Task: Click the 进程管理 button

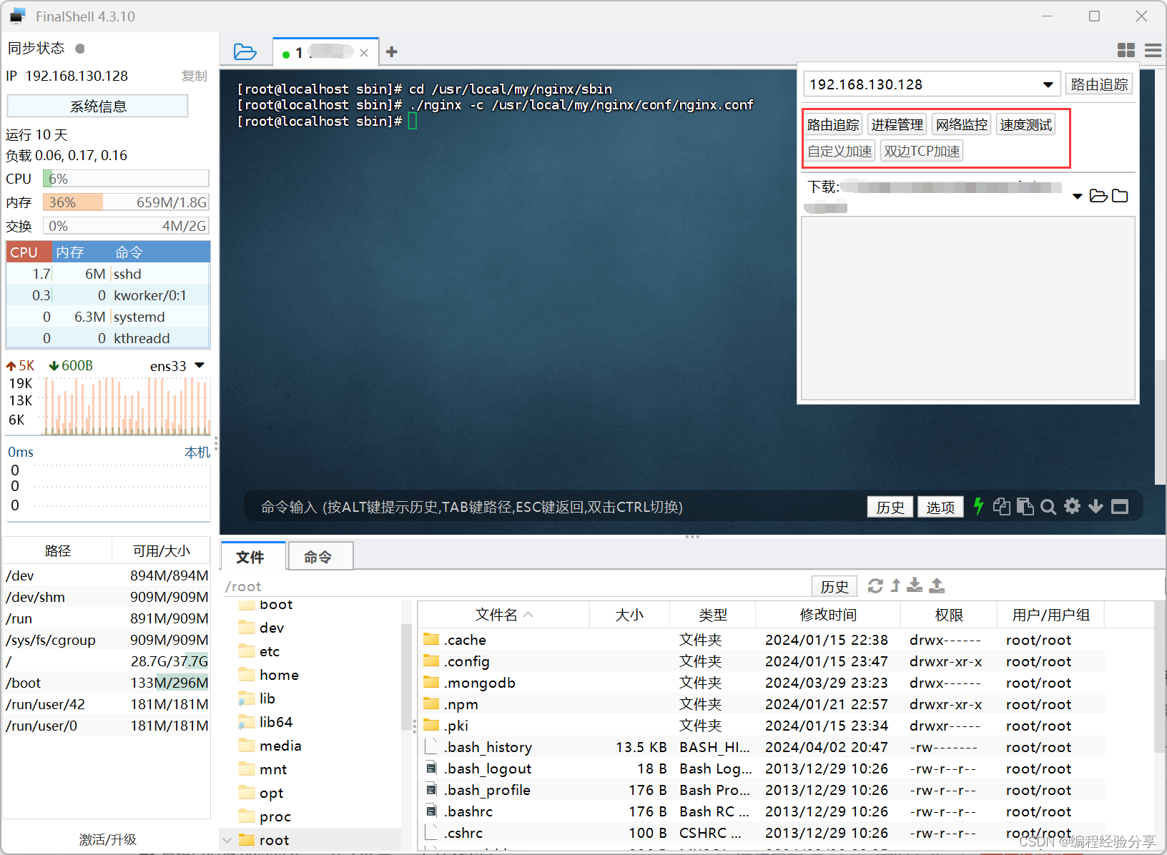Action: tap(897, 125)
